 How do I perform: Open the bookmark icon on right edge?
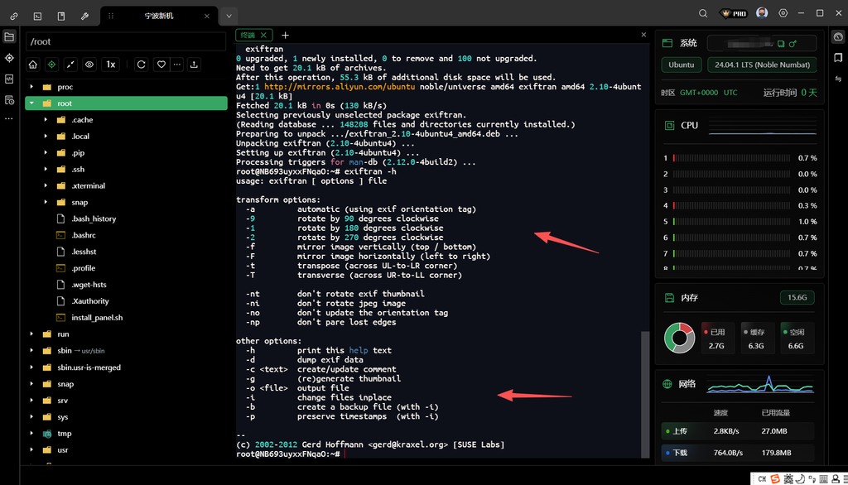point(838,58)
